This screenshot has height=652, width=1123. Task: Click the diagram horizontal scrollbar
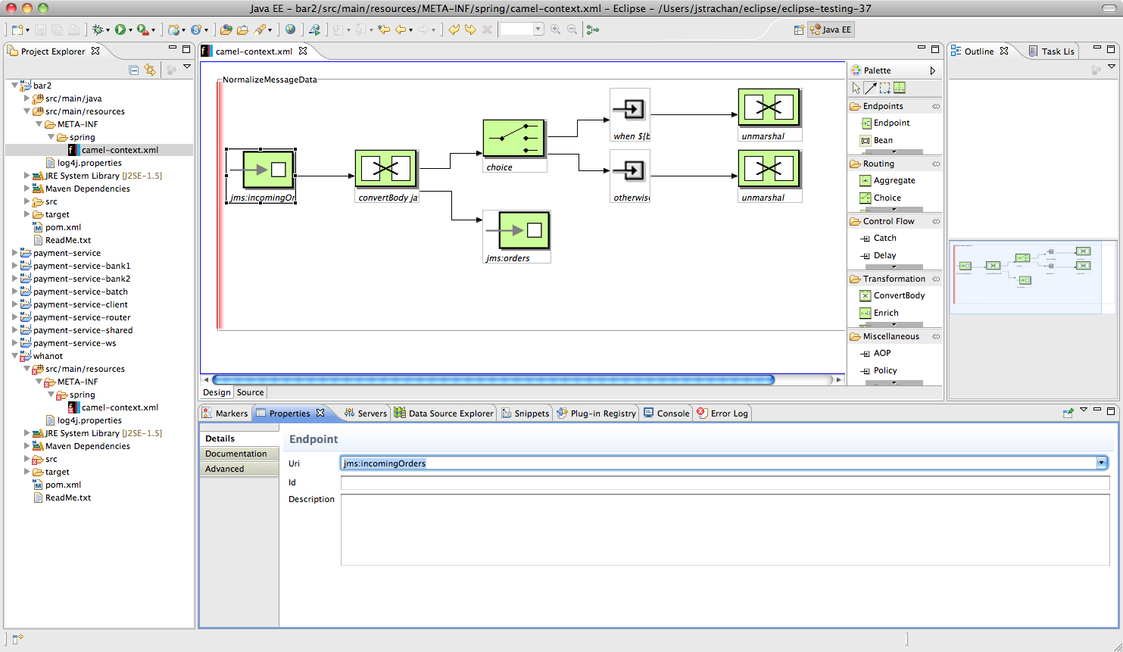[x=492, y=380]
